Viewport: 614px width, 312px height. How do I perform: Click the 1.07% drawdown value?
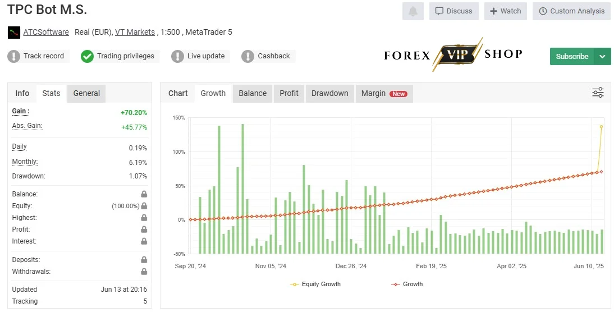tap(138, 176)
